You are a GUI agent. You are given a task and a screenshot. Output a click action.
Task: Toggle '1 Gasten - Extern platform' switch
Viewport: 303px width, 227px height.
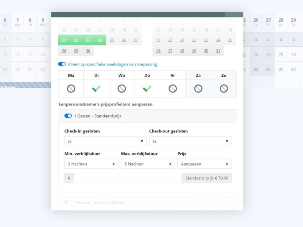coord(68,202)
